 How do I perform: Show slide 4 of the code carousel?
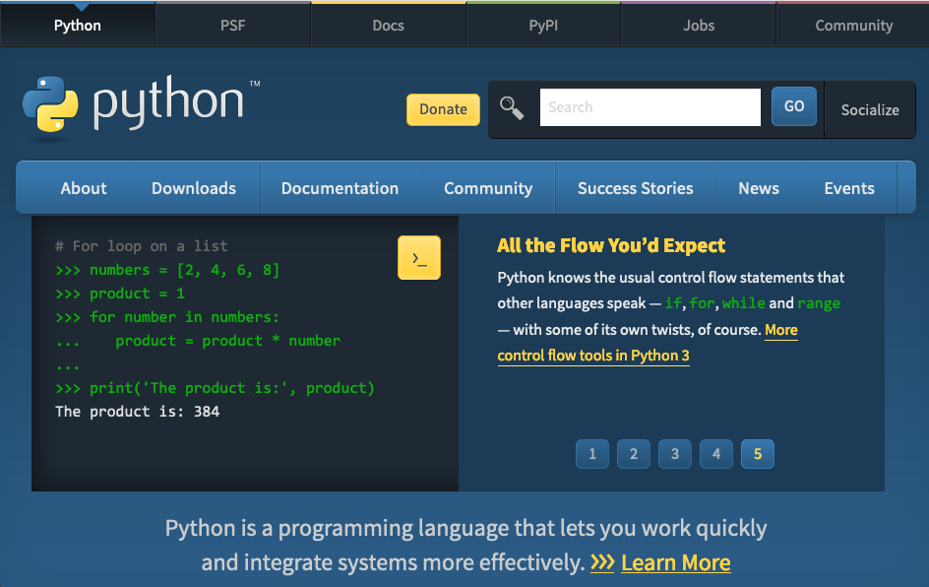pos(716,454)
